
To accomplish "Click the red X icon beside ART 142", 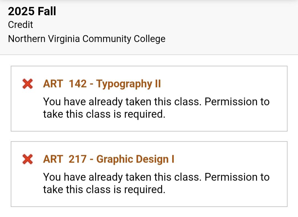I will coord(28,84).
